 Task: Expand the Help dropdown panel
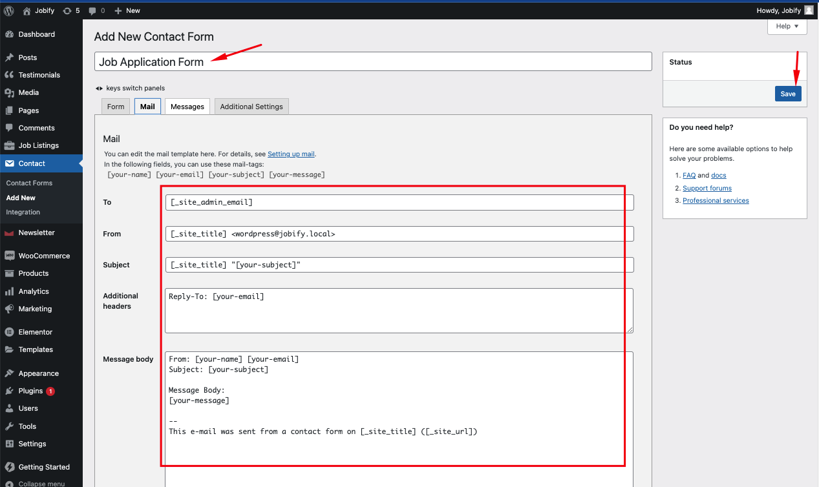(787, 26)
